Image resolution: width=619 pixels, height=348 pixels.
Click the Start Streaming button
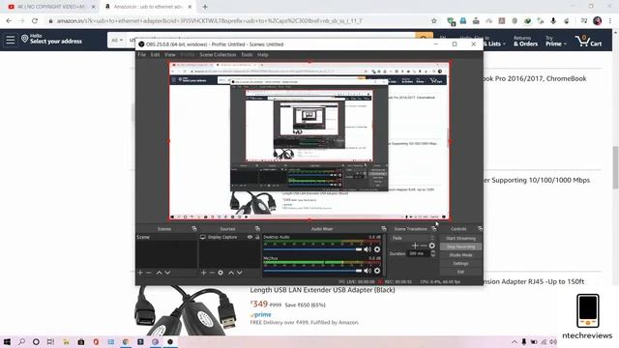(x=460, y=239)
